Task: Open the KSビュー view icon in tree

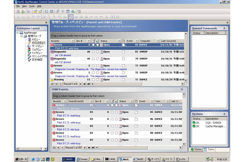Action: (x=29, y=39)
